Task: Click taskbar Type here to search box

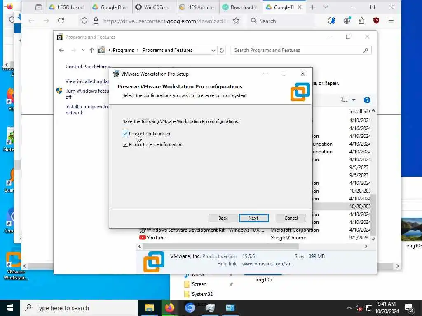Action: 79,308
